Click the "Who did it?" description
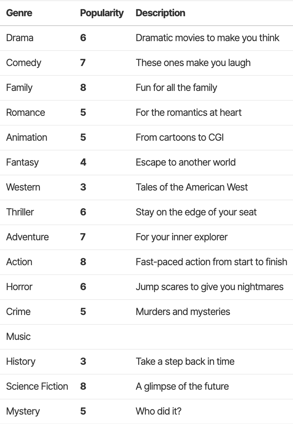Screen dimensions: 293x424 158,411
